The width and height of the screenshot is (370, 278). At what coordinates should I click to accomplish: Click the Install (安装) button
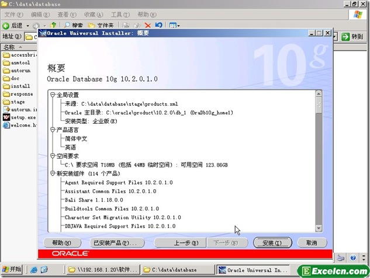click(x=272, y=242)
